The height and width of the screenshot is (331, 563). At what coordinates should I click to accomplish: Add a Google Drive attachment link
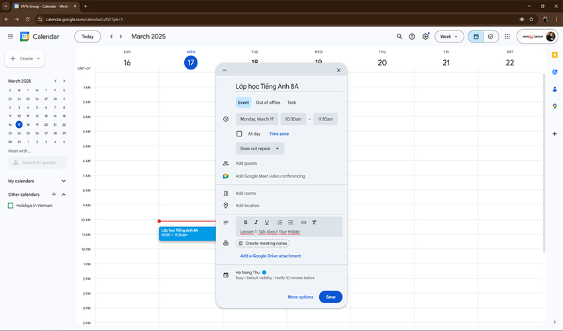point(270,256)
